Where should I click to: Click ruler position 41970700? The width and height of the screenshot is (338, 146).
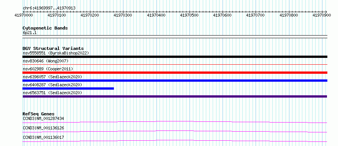pos(256,15)
